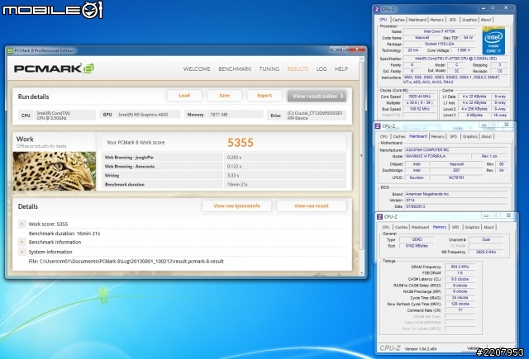
Task: Switch to the BENCHMARK tab
Action: [x=235, y=69]
